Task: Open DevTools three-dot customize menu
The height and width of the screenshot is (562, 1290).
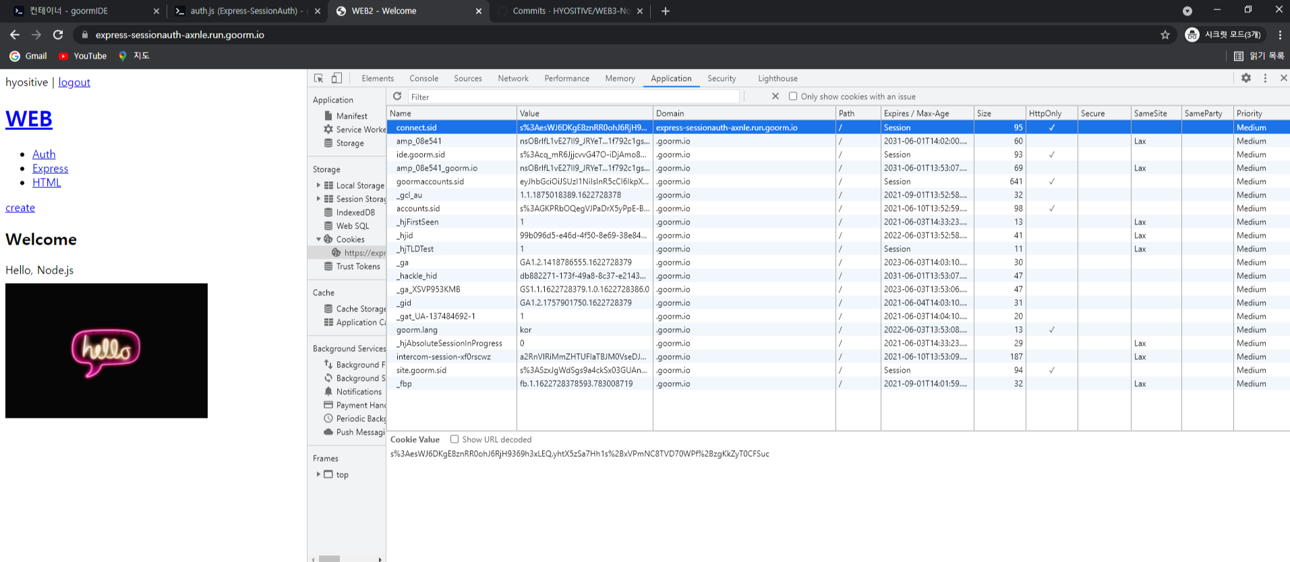Action: click(x=1265, y=78)
